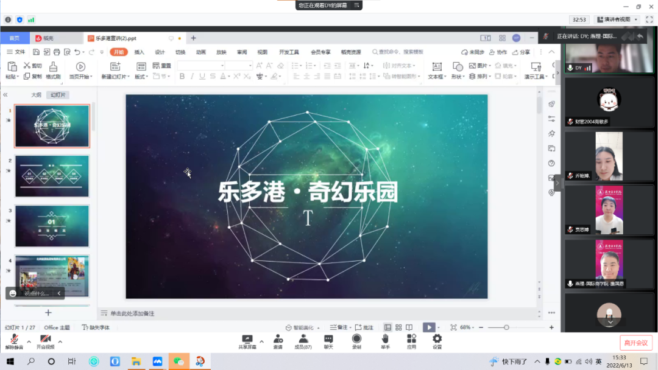The width and height of the screenshot is (658, 370).
Task: Click the 格式刷 format painter icon
Action: point(53,66)
